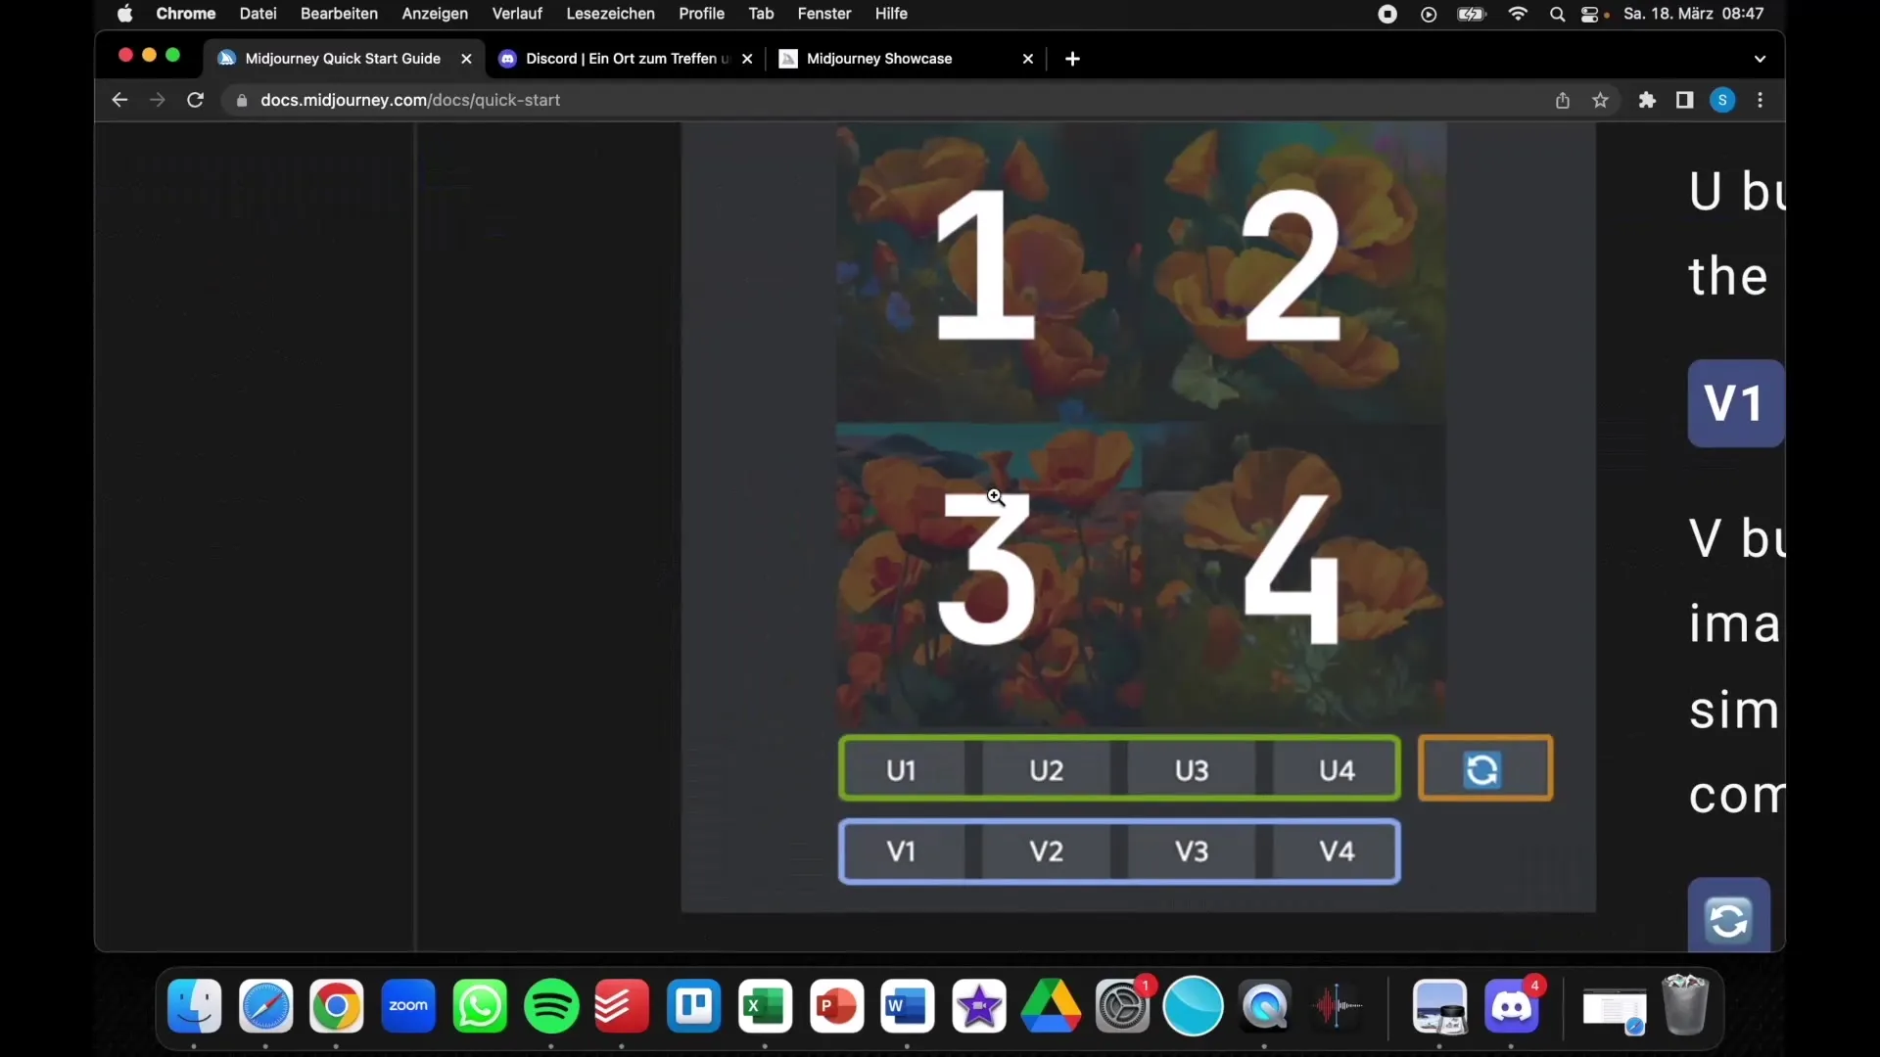Open the Wi-Fi status menu
This screenshot has width=1880, height=1057.
1518,14
